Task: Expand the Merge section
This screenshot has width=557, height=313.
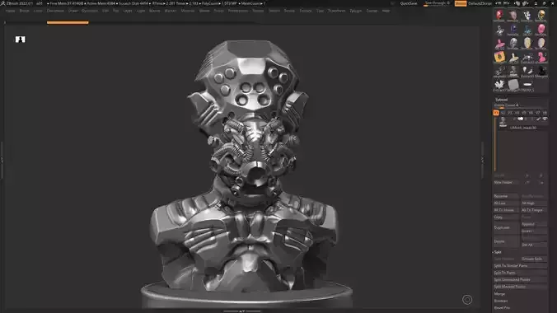Action: pyautogui.click(x=499, y=294)
